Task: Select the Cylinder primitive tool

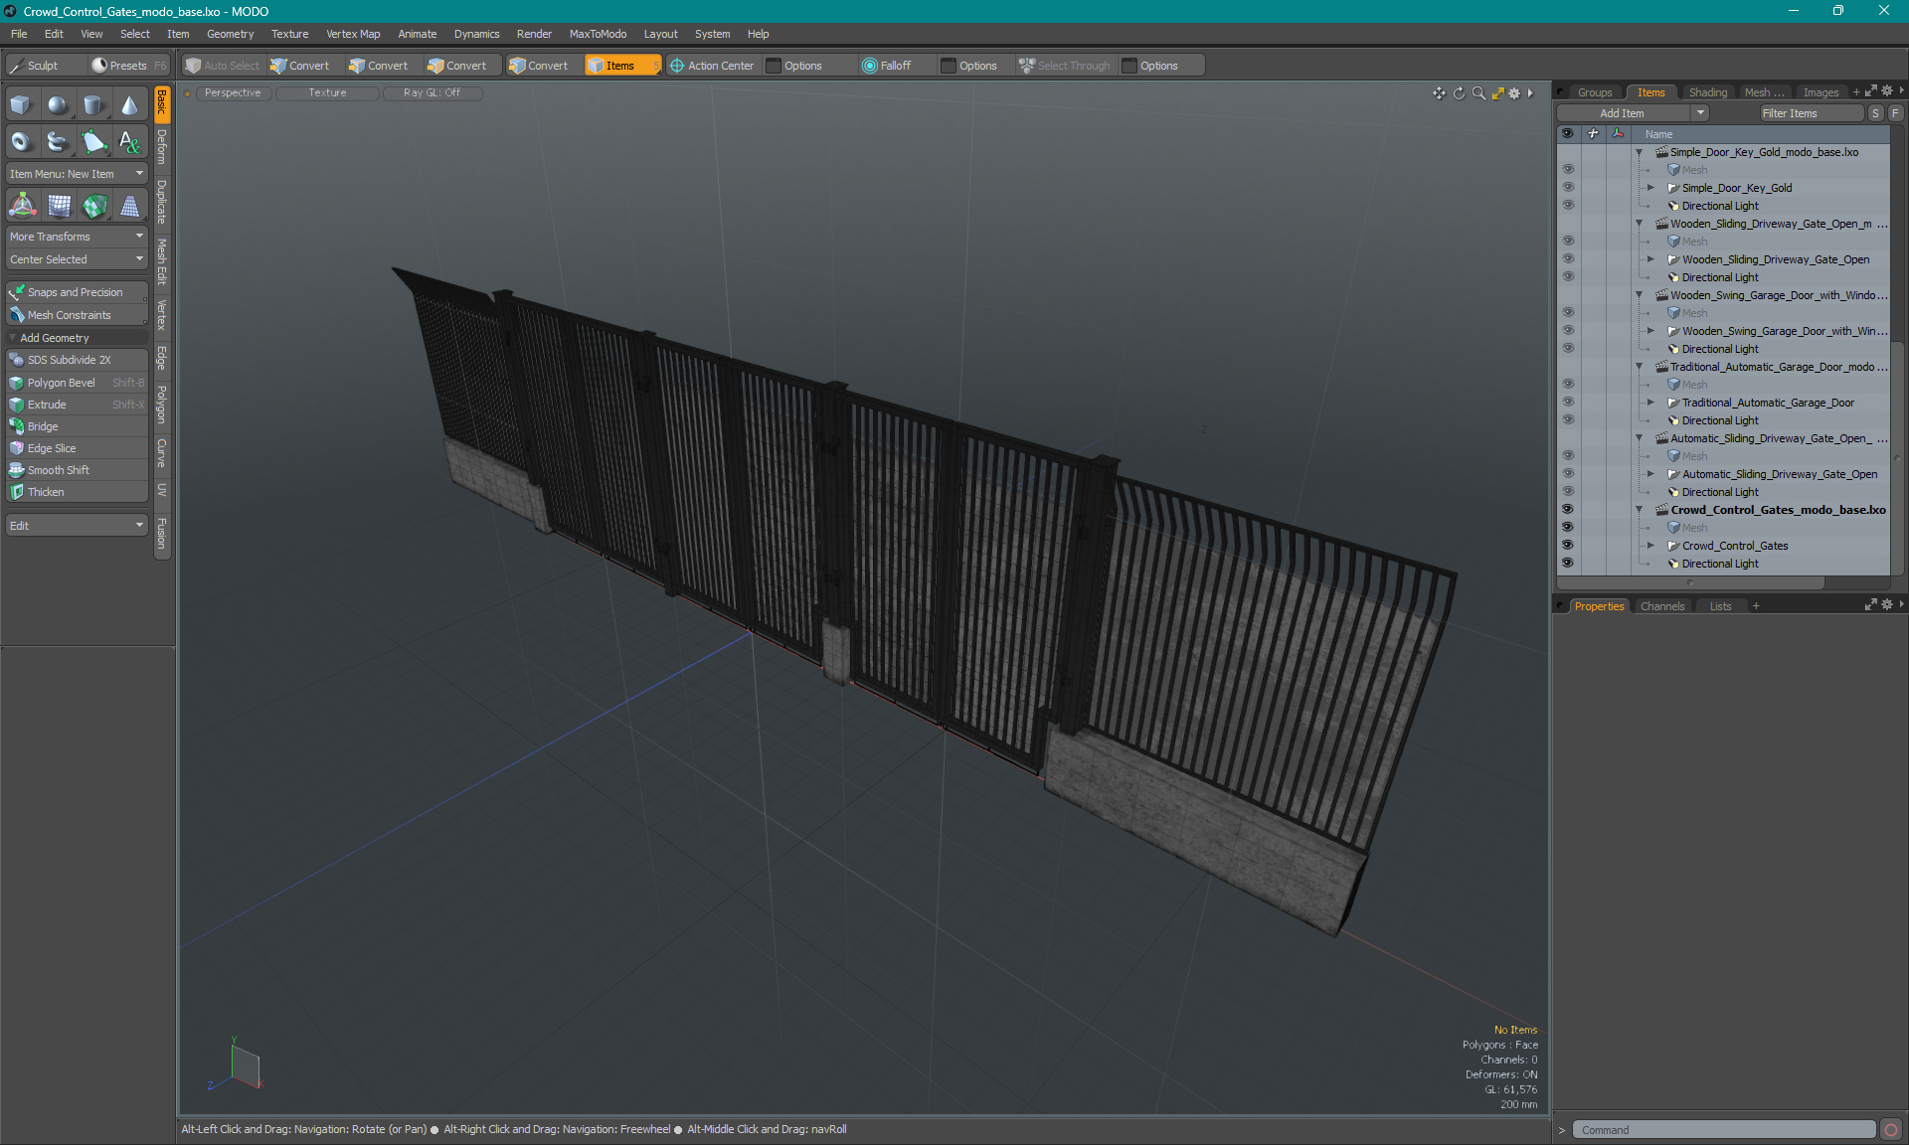Action: coord(93,105)
